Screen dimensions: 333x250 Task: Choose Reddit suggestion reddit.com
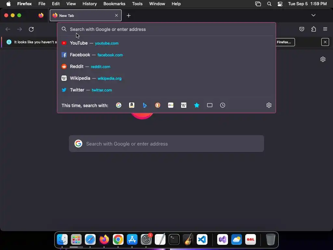166,66
